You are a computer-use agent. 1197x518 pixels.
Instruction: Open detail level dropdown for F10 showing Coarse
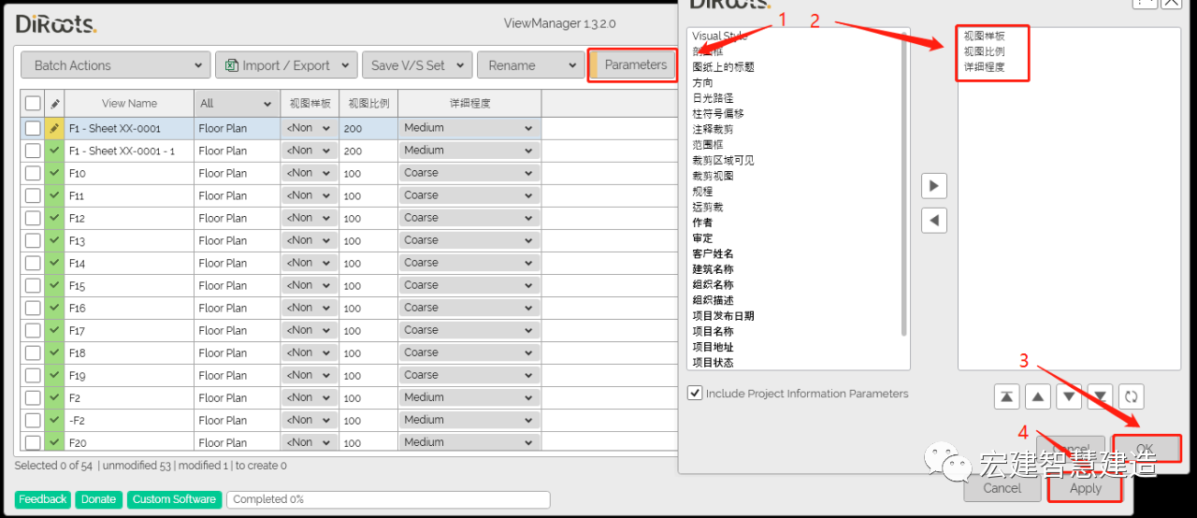[469, 173]
